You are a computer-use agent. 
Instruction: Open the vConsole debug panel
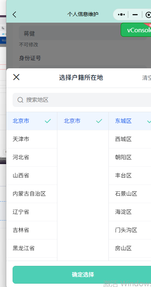tap(136, 30)
